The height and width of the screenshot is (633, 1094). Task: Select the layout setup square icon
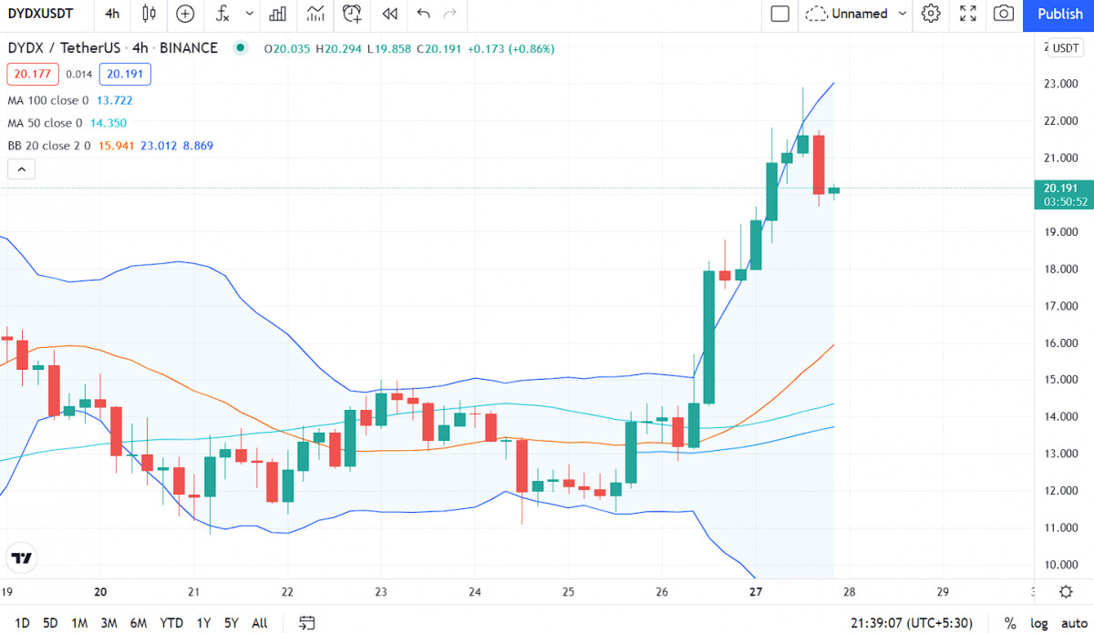tap(780, 14)
